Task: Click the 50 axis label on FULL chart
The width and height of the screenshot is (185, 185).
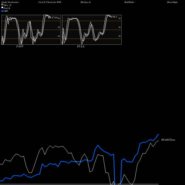Action: 120,27
